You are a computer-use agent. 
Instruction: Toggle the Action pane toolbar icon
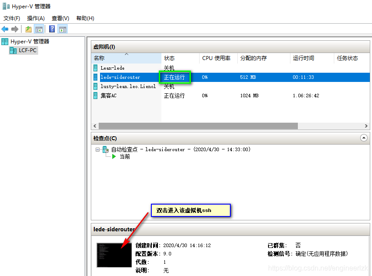click(x=63, y=29)
